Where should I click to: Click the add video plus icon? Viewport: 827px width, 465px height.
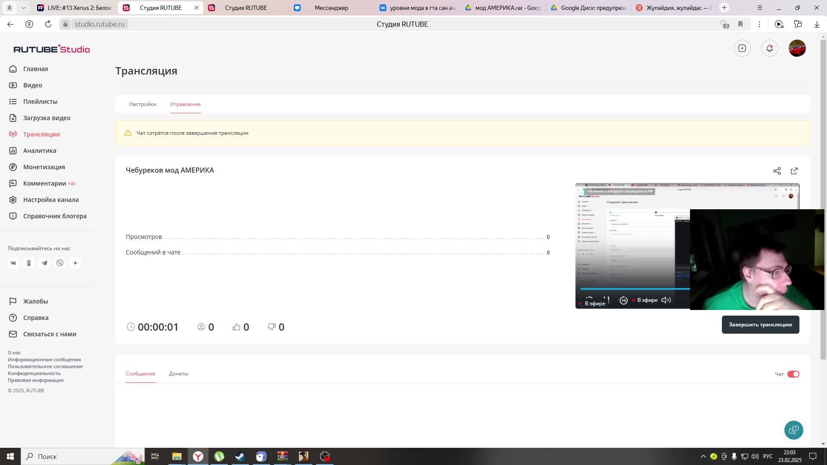(742, 48)
